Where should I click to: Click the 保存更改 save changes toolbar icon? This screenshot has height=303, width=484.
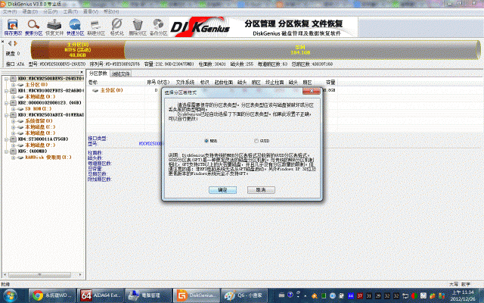pos(13,27)
